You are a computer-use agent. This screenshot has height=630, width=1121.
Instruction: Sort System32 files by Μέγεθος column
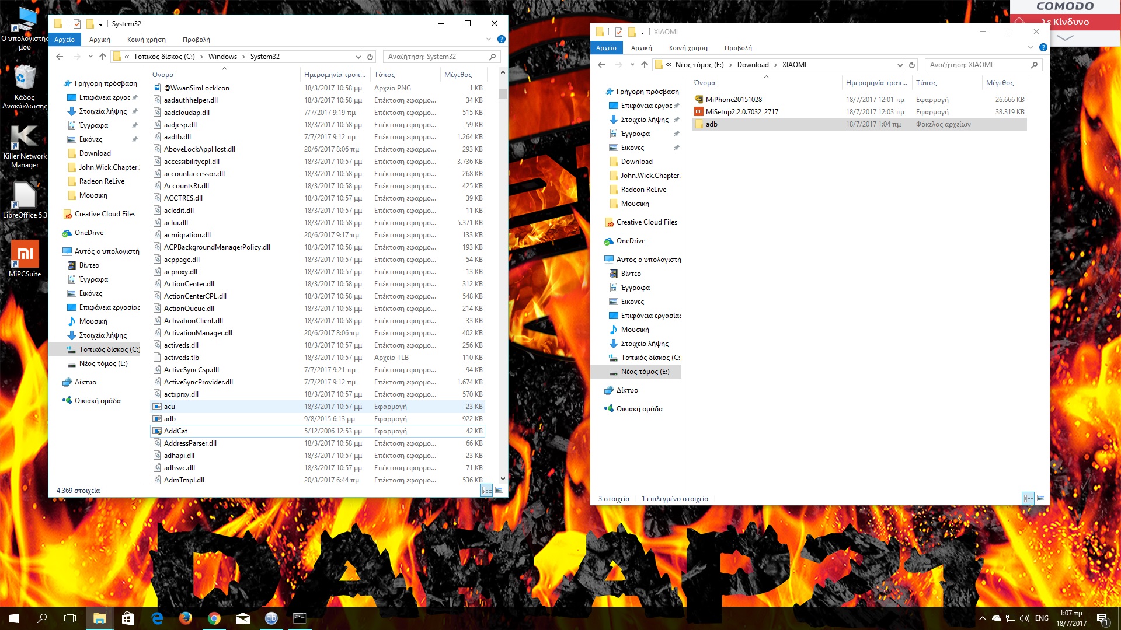458,75
